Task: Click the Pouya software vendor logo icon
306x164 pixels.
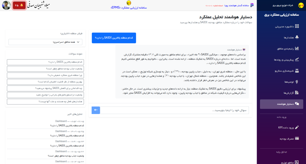Action: [252, 5]
